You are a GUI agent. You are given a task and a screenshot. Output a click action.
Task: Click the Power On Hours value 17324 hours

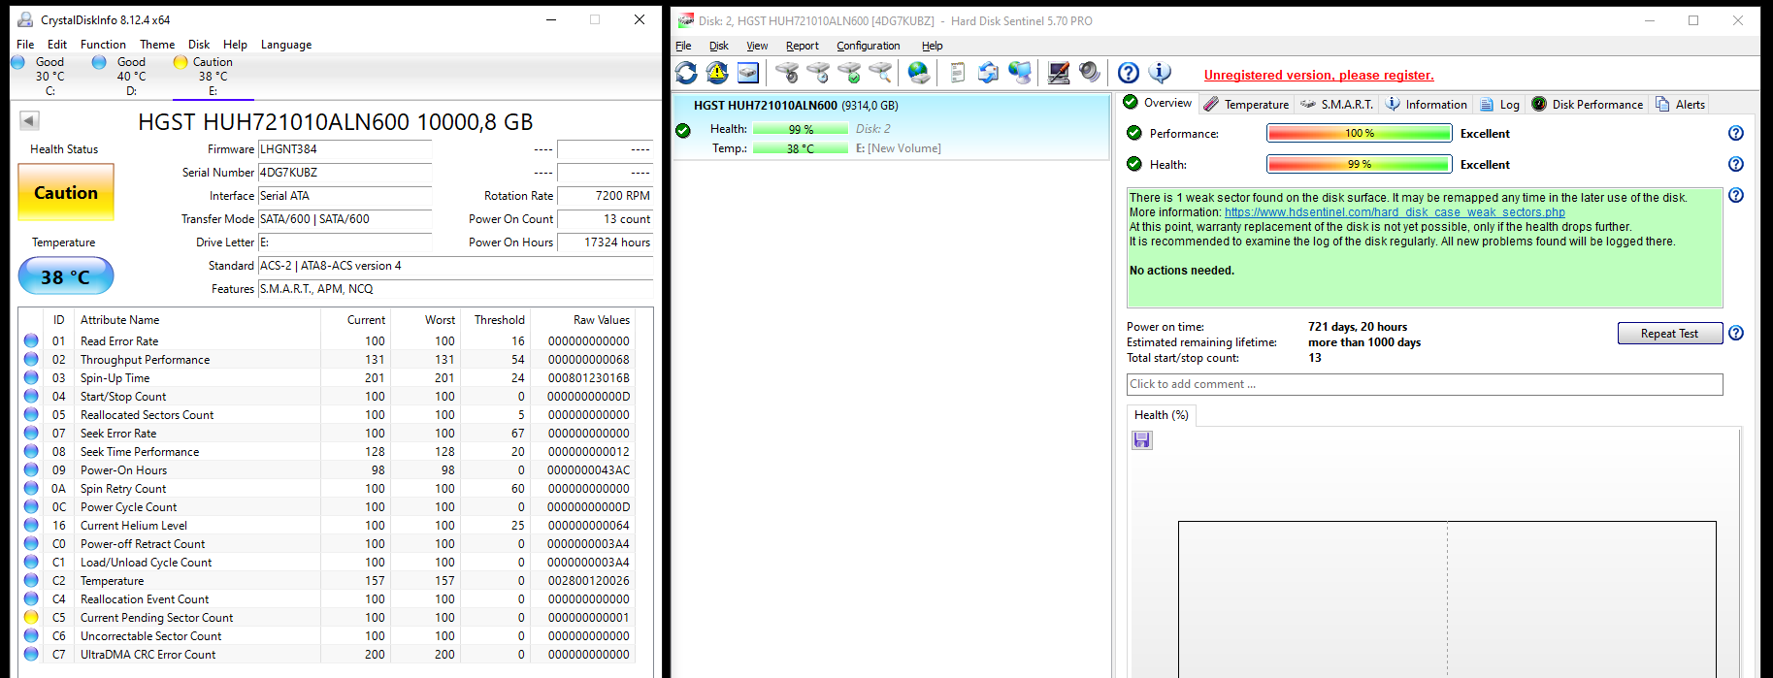pyautogui.click(x=605, y=242)
